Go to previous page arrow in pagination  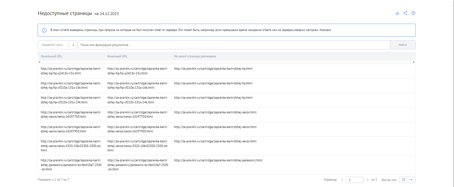click(342, 180)
